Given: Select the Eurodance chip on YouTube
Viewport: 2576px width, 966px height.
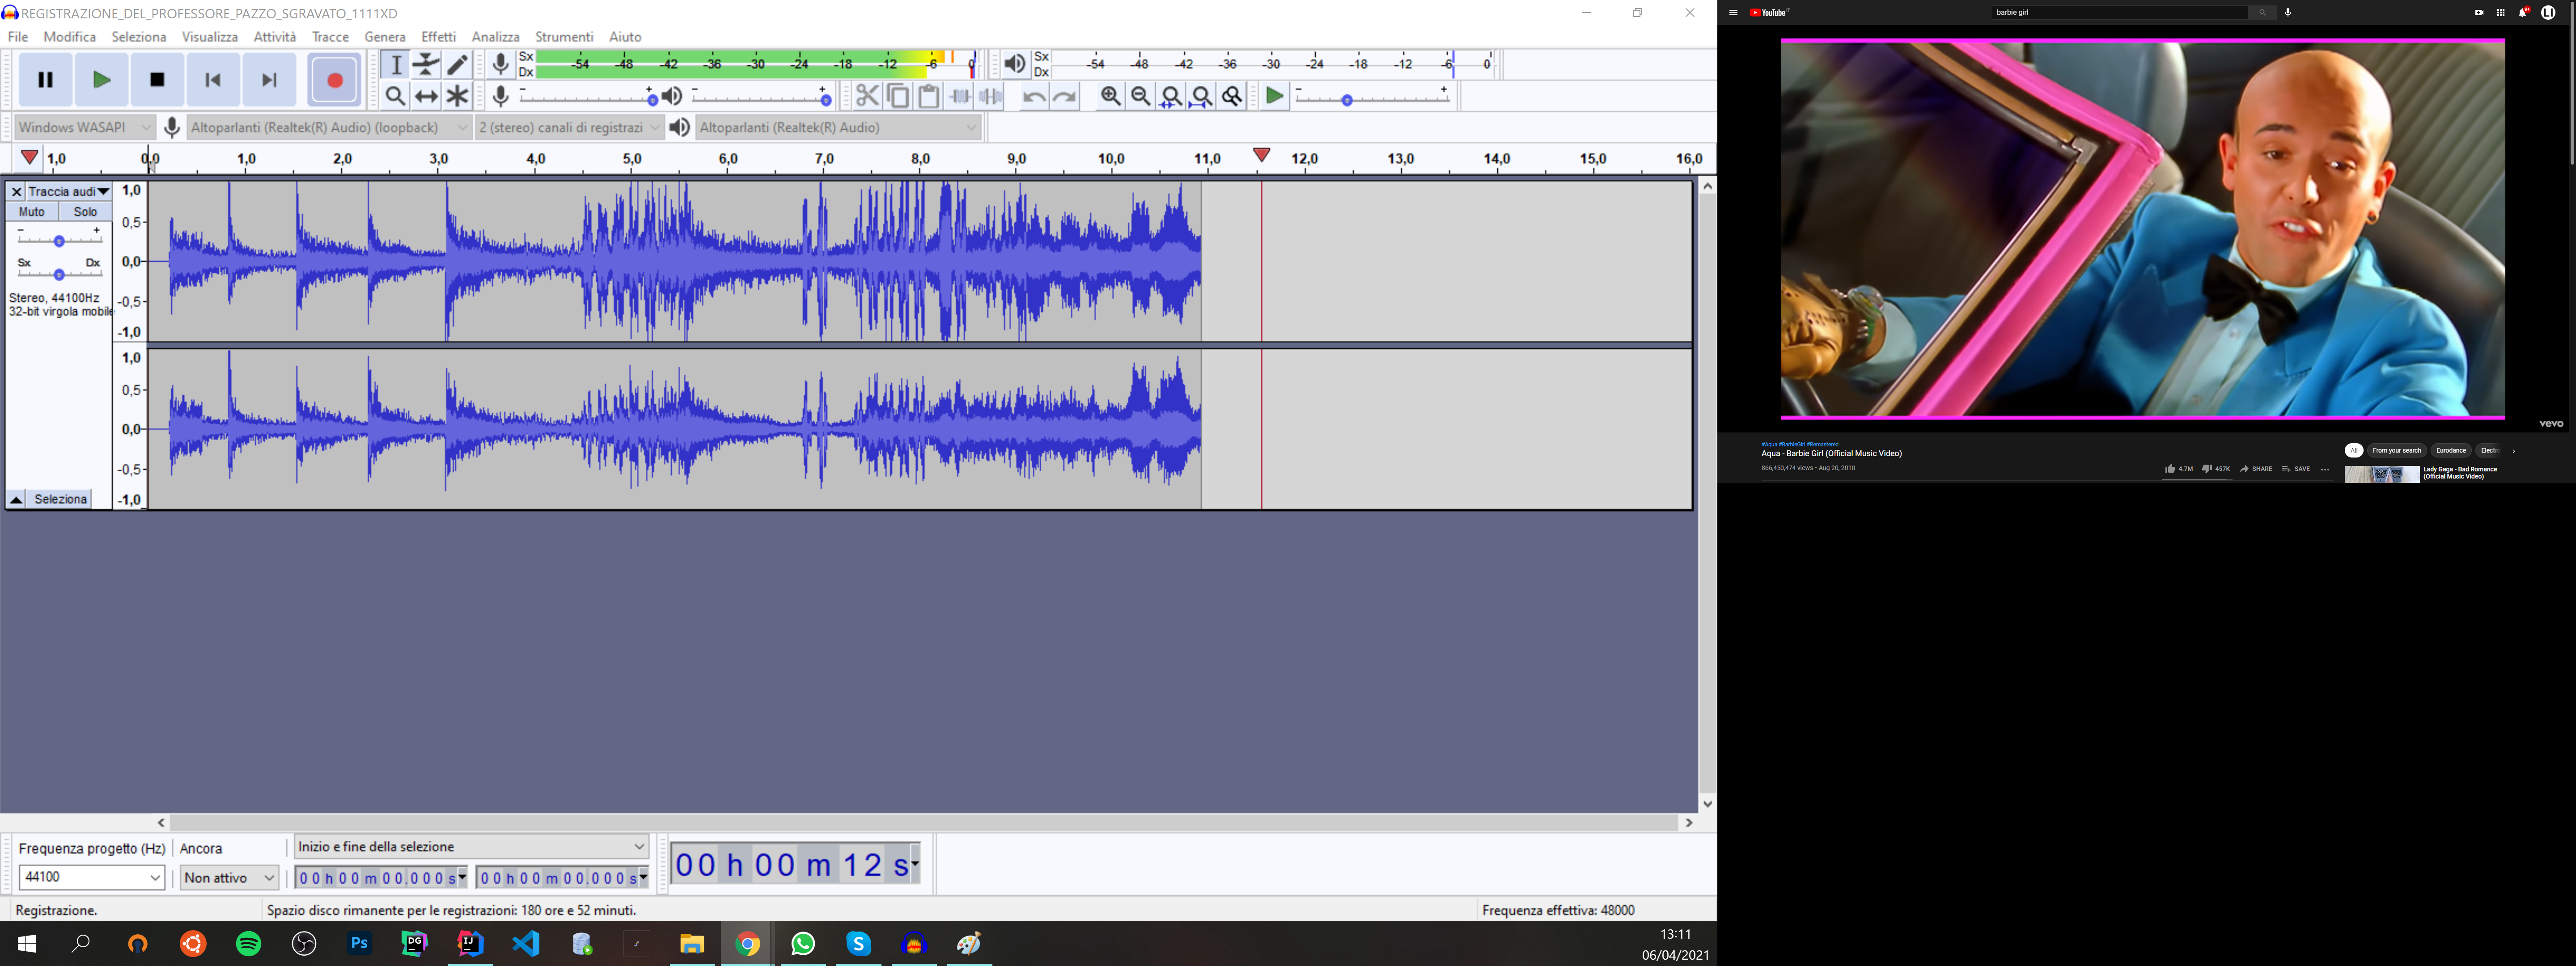Looking at the screenshot, I should tap(2451, 451).
